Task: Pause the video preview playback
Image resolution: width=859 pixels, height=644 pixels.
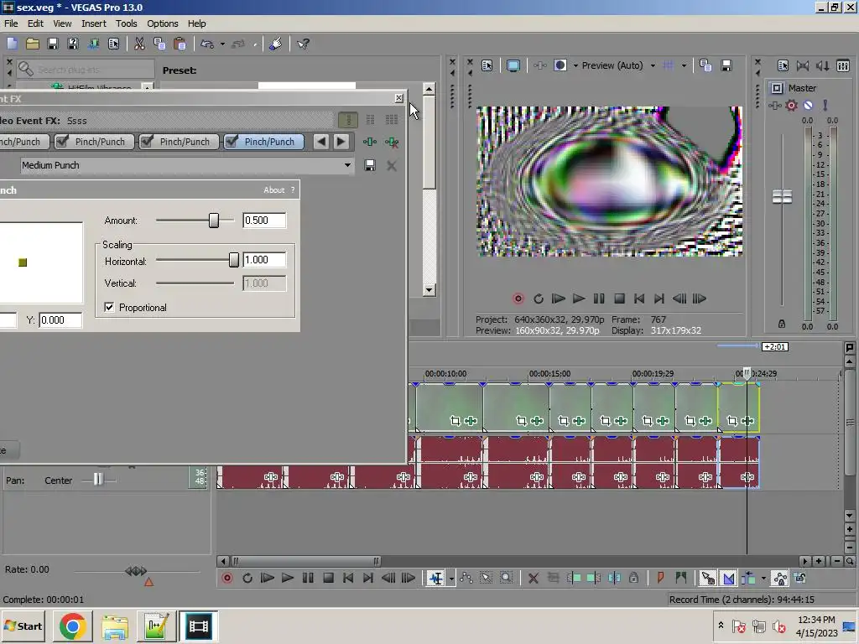Action: tap(599, 299)
